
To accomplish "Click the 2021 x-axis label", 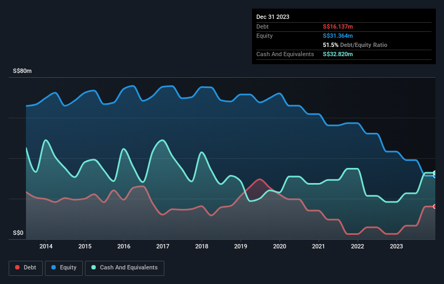I will pos(319,246).
